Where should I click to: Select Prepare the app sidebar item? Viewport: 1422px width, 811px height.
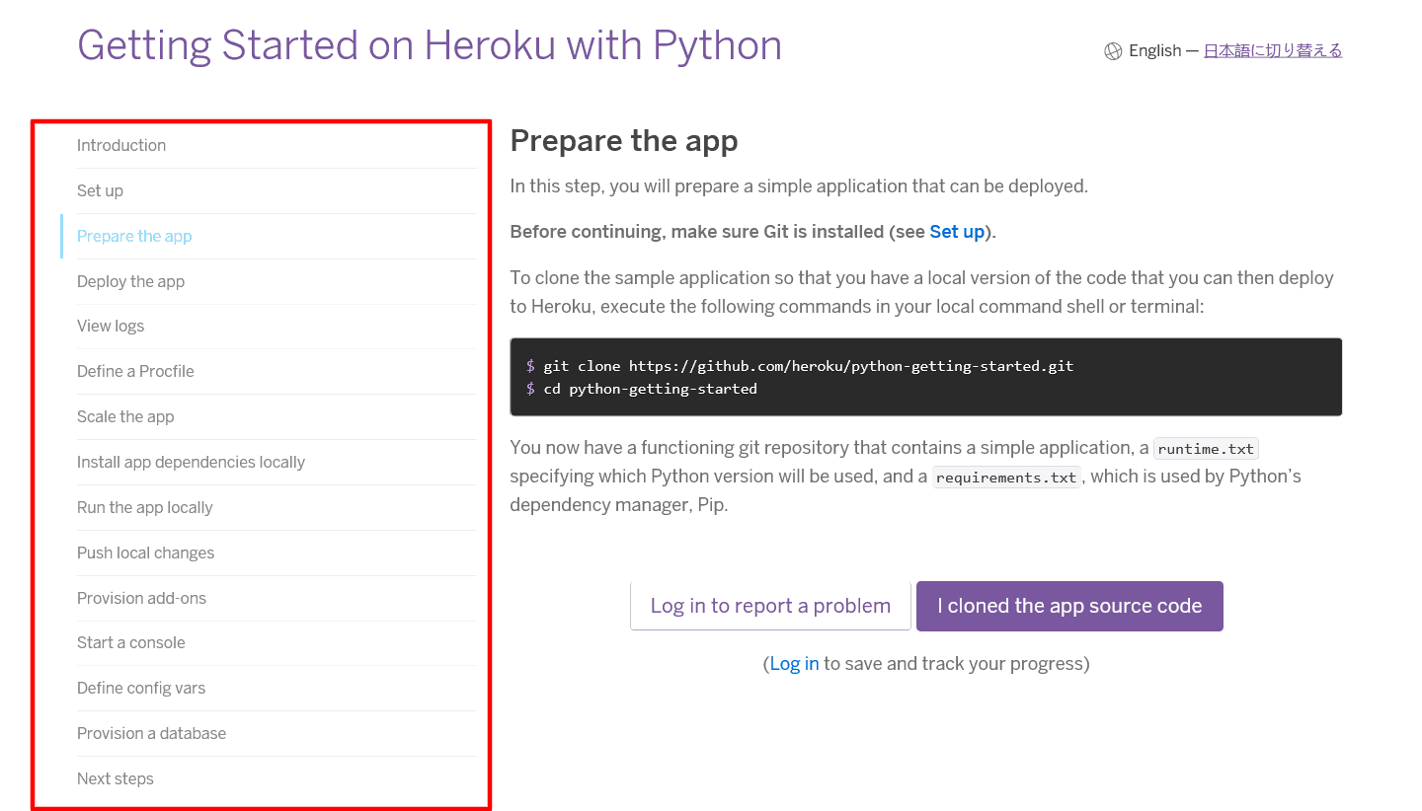point(134,236)
